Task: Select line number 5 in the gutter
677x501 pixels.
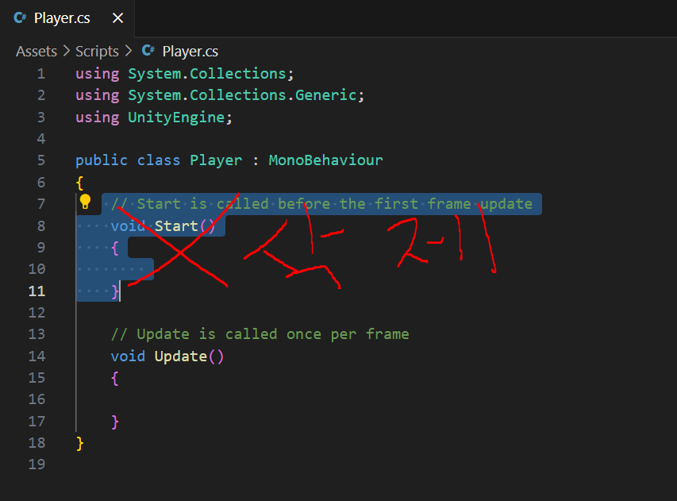Action: [40, 160]
